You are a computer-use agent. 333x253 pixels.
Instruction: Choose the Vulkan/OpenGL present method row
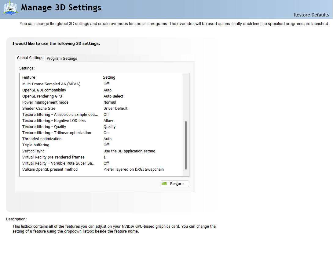point(50,169)
